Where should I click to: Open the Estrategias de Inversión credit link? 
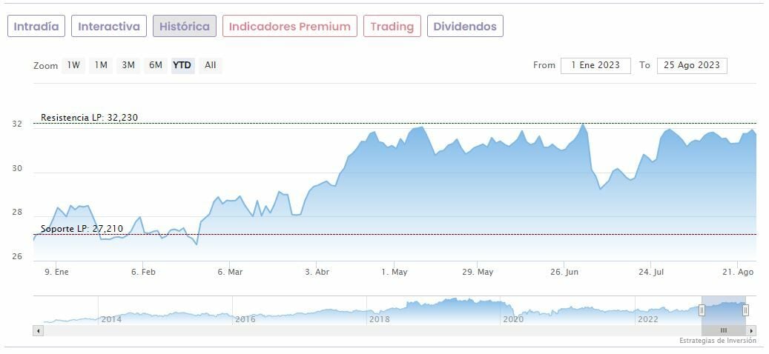[x=717, y=341]
